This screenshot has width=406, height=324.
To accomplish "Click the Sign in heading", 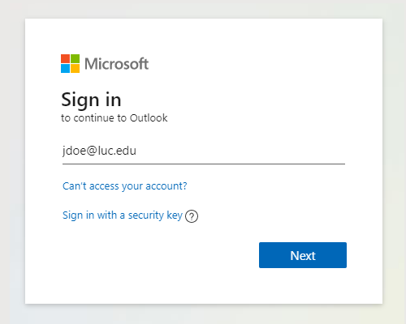I will tap(91, 100).
